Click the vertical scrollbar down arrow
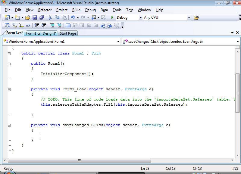The image size is (241, 174). click(238, 155)
